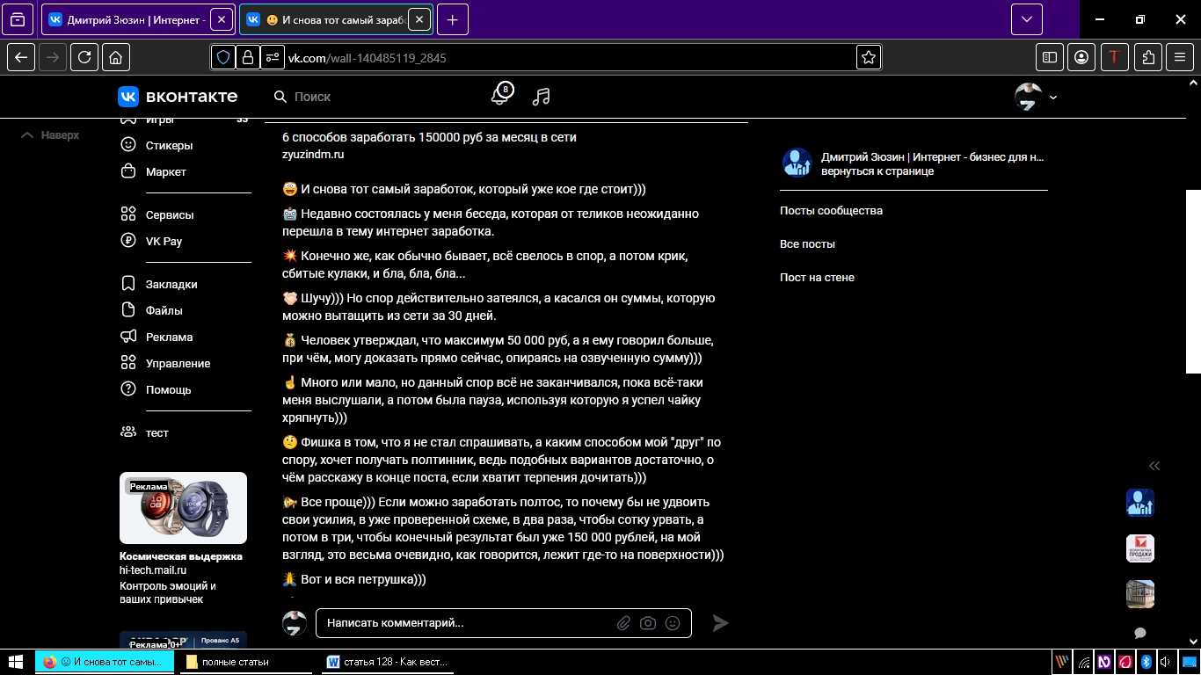Open the extensions puzzle icon

pos(1148,57)
